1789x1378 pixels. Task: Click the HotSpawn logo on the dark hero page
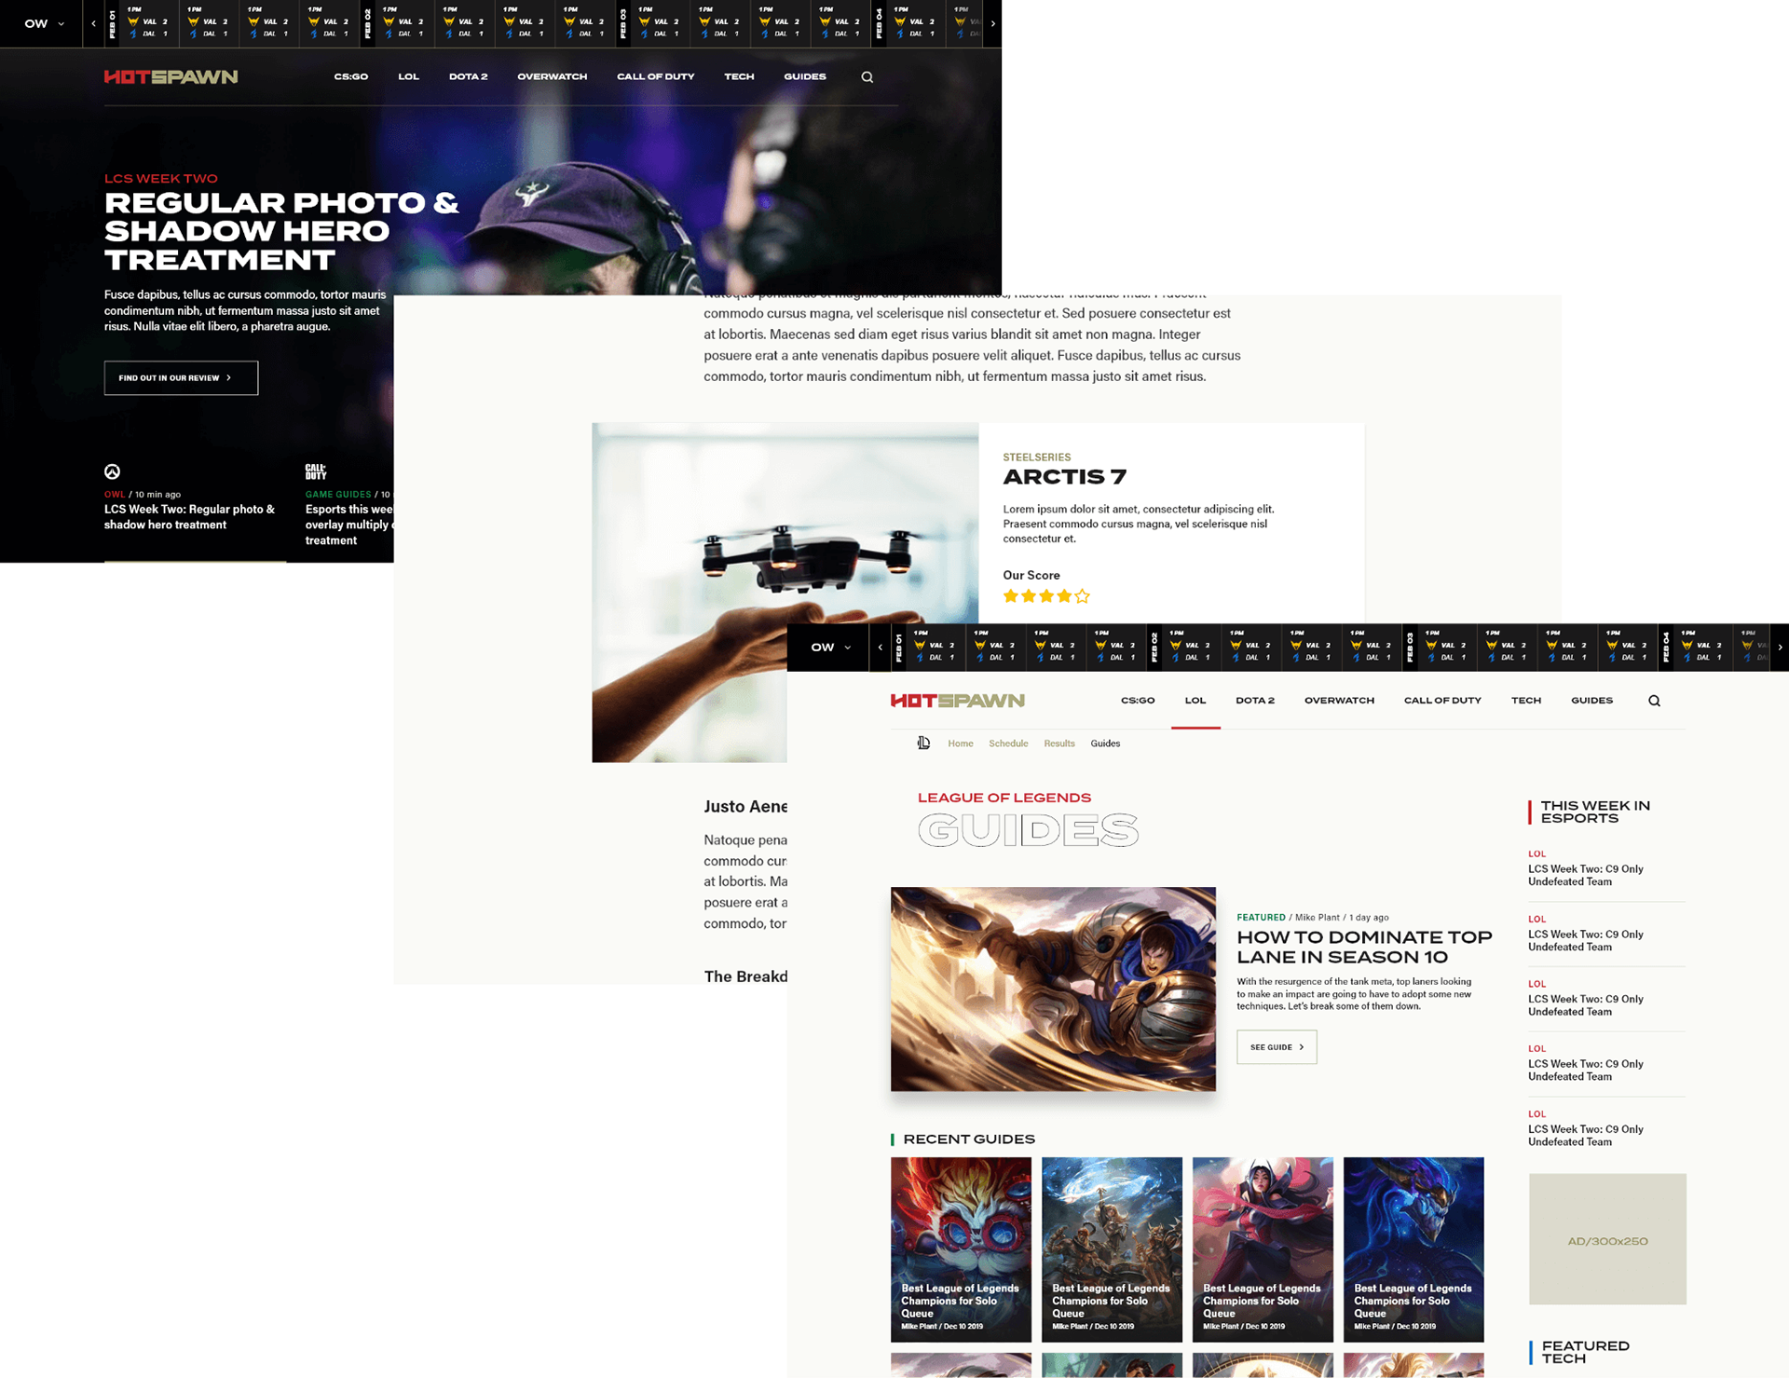tap(171, 76)
